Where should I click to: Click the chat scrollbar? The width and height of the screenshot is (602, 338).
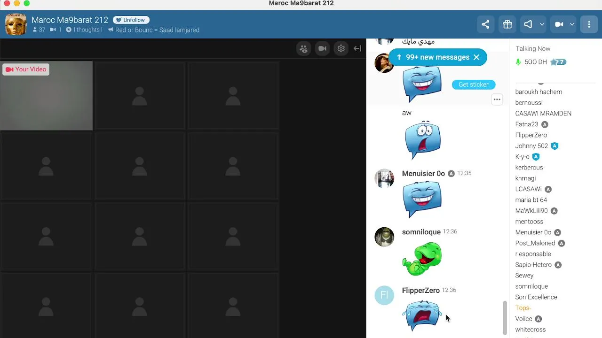505,318
